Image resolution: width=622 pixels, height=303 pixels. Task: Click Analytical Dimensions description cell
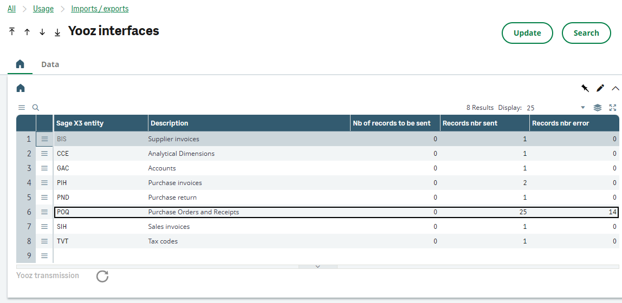click(x=248, y=153)
